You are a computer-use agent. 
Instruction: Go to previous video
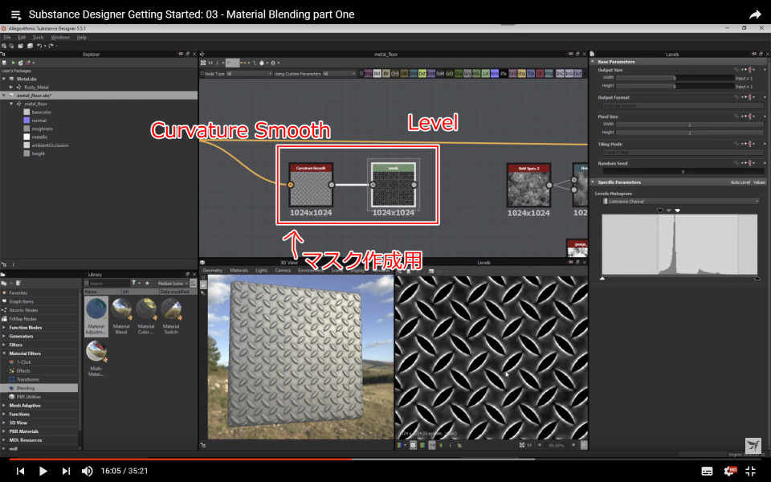click(x=20, y=472)
